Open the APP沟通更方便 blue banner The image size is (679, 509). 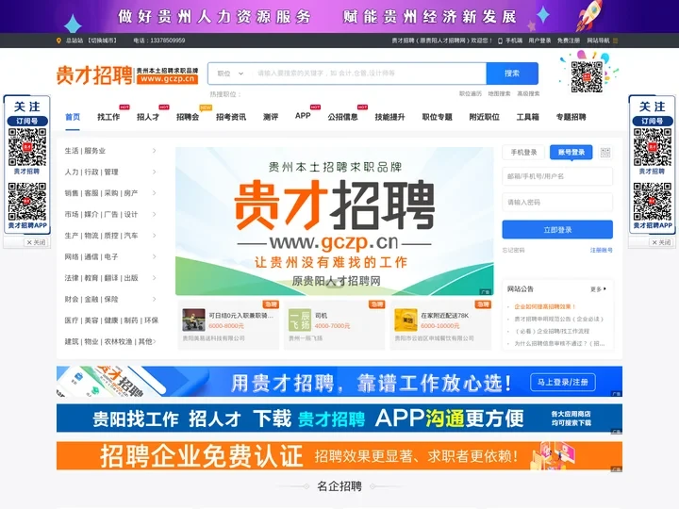[339, 419]
